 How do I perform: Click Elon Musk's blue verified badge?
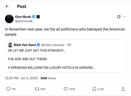click(34, 17)
